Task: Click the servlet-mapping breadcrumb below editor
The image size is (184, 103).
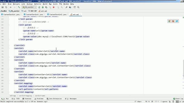Action: tap(26, 96)
